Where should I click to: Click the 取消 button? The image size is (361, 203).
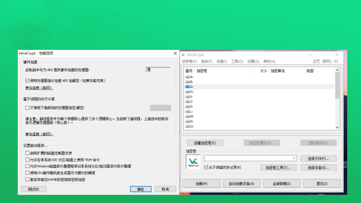pos(165,189)
